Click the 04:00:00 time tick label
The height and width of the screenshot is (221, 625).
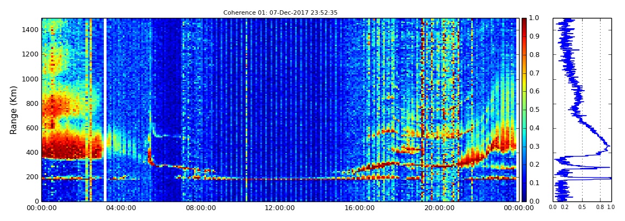click(x=120, y=208)
